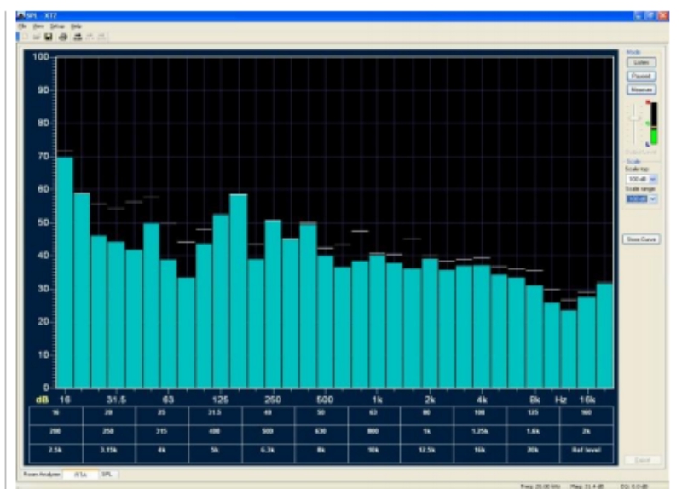
Task: Click the Open file toolbar icon
Action: point(36,37)
